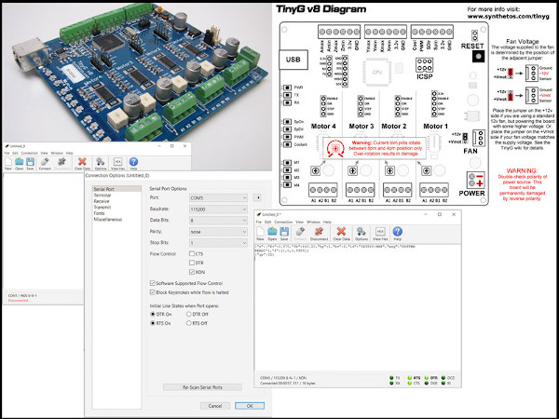Click the received data text area
This screenshot has width=559, height=419.
coord(358,308)
